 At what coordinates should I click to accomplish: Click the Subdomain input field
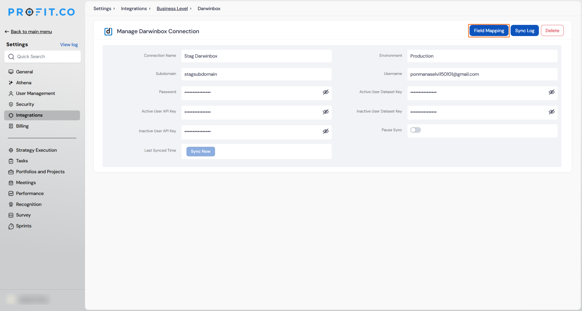coord(256,74)
